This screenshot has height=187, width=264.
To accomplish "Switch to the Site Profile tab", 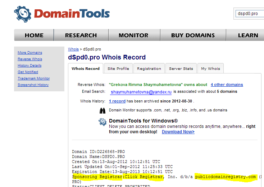I will coord(118,68).
